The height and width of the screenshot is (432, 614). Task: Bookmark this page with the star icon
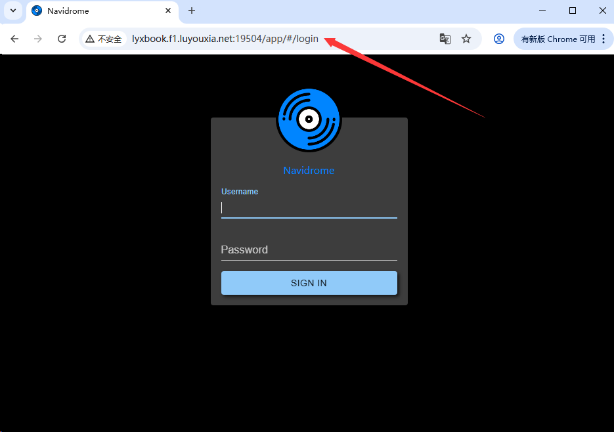point(466,39)
